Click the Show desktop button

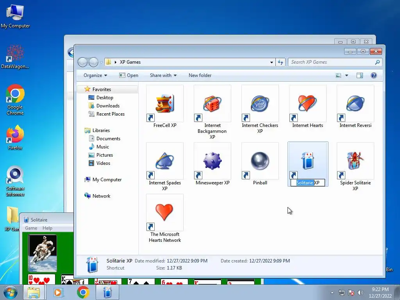[397, 292]
